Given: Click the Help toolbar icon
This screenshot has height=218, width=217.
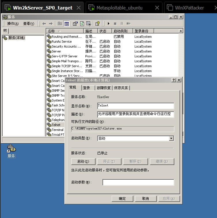Looking at the screenshot, I should (98, 24).
